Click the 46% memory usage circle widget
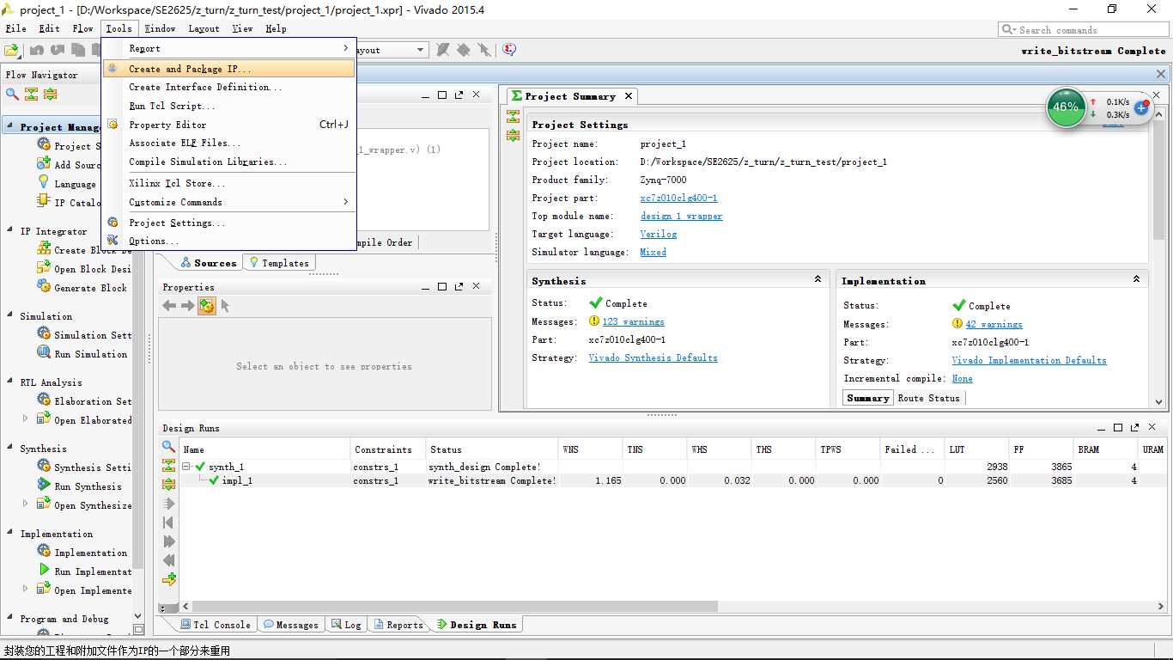The image size is (1173, 660). [x=1066, y=107]
